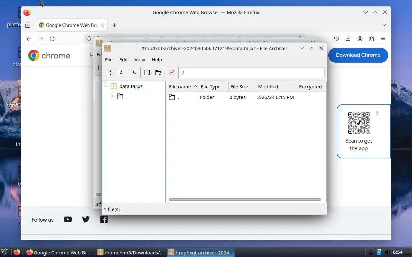
Task: Open Firefox list all tabs dropdown
Action: tap(384, 25)
